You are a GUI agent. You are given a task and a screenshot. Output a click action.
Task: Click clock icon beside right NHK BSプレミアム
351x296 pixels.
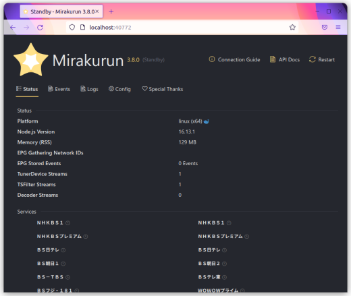(246, 237)
